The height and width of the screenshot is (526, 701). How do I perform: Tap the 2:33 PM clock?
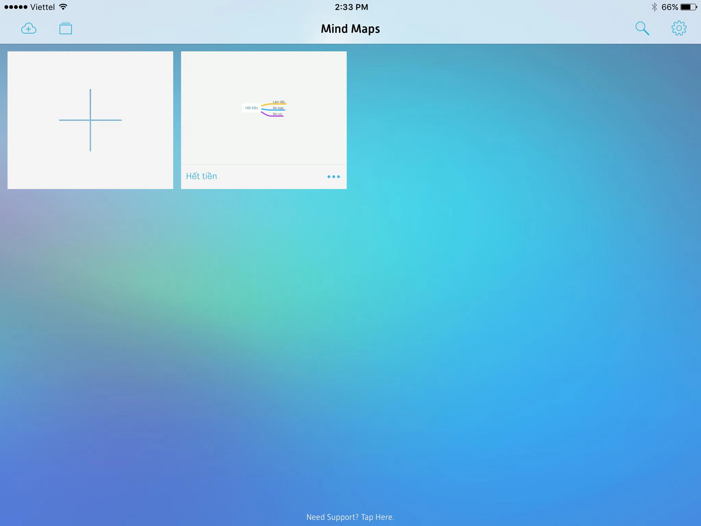tap(351, 7)
